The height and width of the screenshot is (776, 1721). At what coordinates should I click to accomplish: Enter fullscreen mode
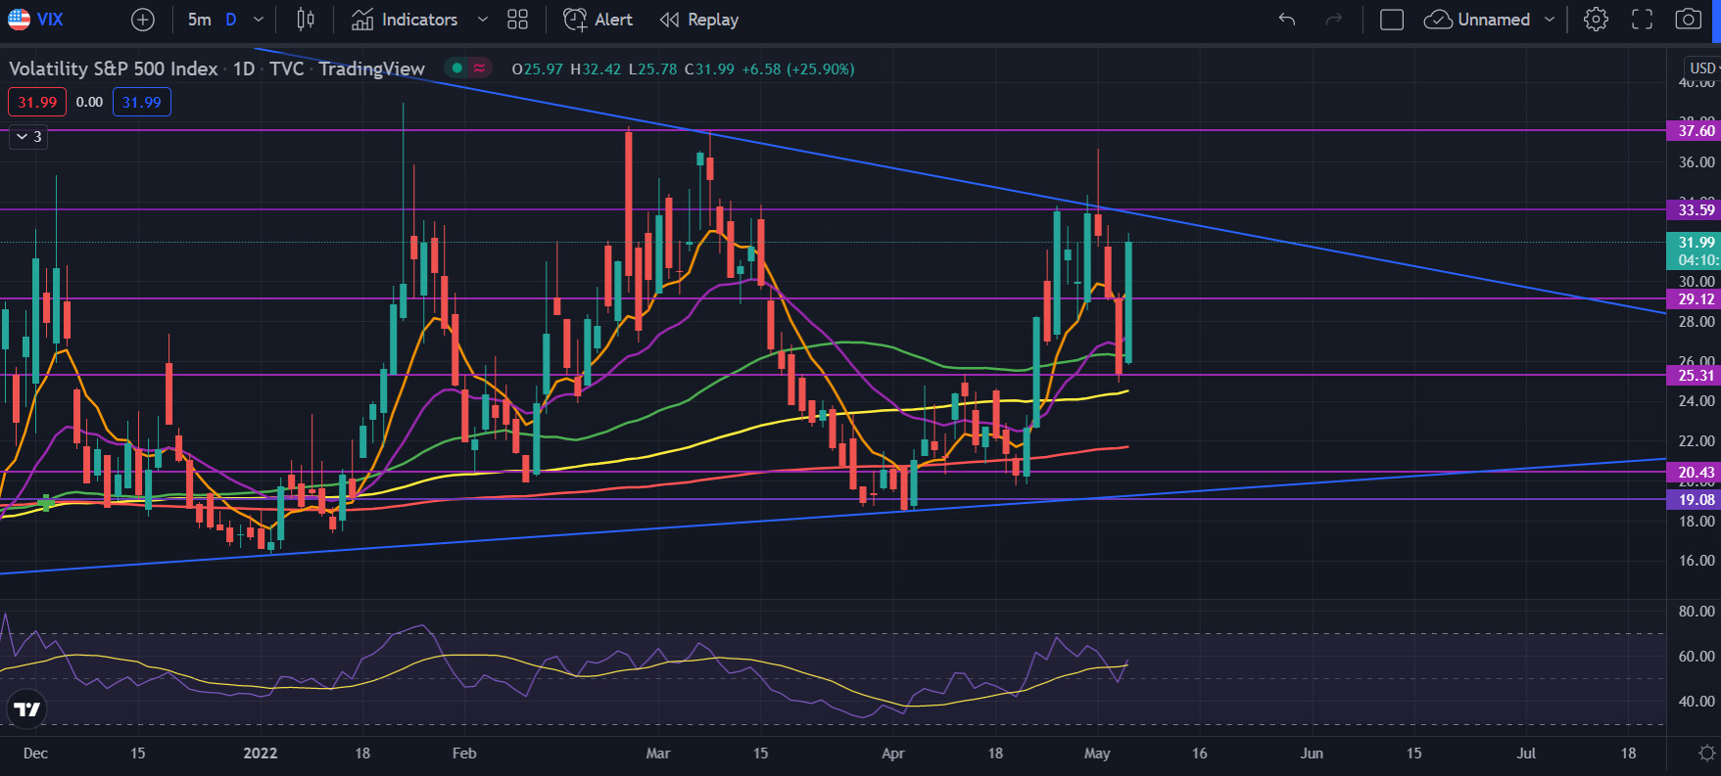[1643, 20]
